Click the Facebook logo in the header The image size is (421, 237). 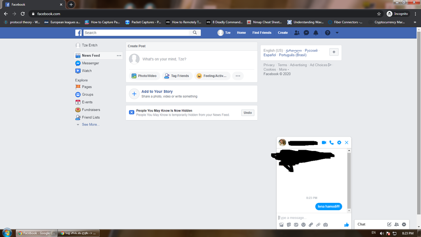(79, 33)
